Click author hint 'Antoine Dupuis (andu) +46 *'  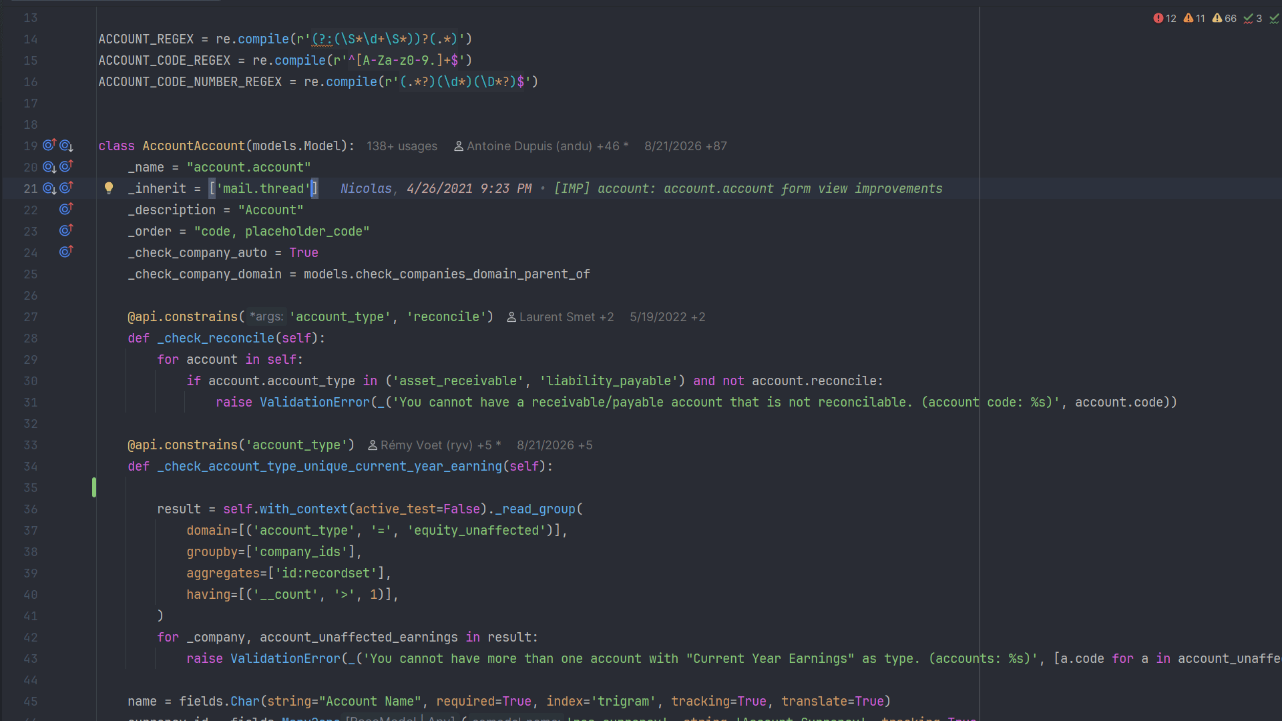542,146
